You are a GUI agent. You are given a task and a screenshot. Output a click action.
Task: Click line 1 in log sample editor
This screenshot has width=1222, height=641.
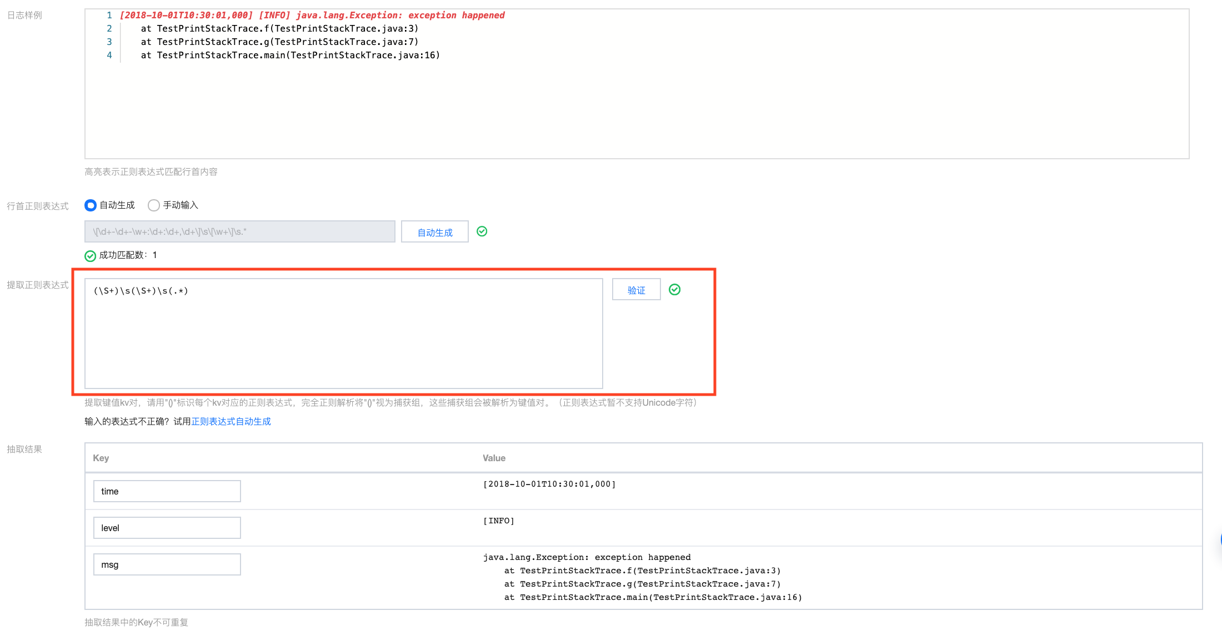click(x=312, y=16)
